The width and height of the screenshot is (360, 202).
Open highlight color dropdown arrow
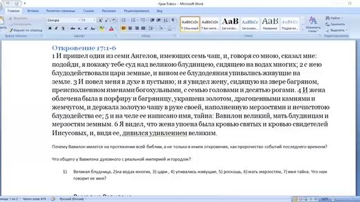pyautogui.click(x=106, y=29)
